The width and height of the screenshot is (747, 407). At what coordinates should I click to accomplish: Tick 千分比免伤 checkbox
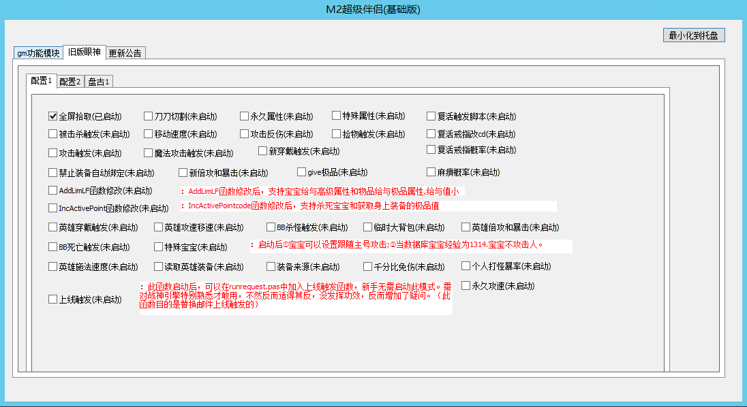tap(368, 267)
